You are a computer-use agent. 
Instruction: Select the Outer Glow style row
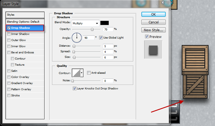25,40
